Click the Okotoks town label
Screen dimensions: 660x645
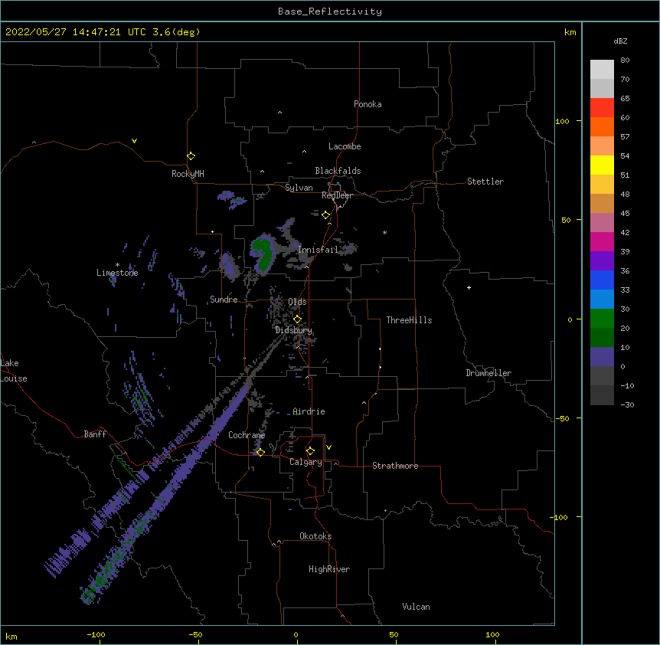(x=315, y=536)
